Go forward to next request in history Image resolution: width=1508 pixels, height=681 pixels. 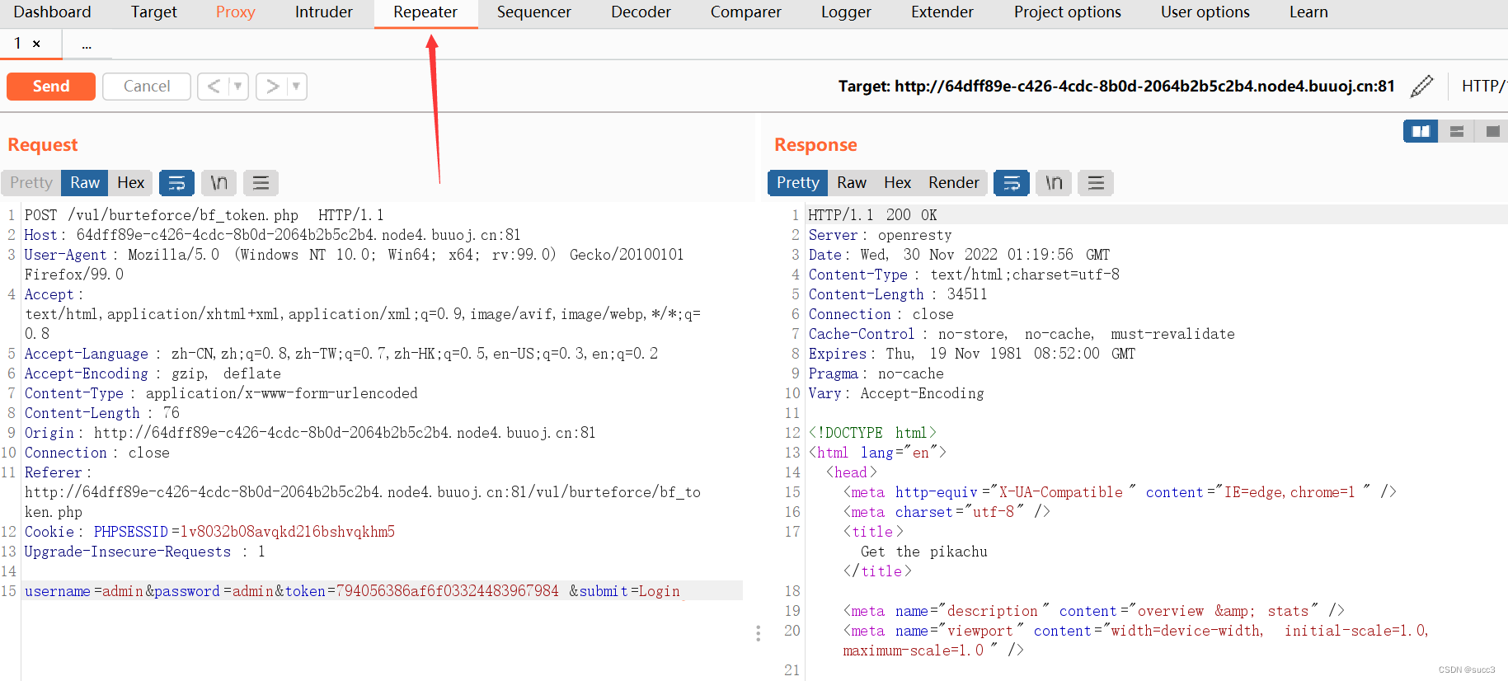[x=272, y=86]
